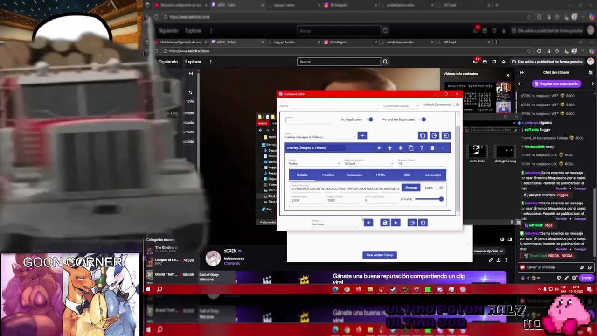
Task: Click the Browse button for video file
Action: pos(411,188)
